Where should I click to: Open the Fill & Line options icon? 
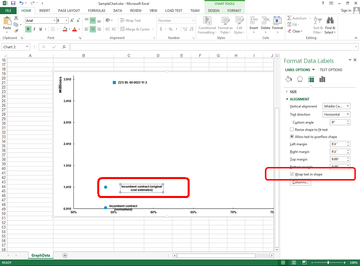click(x=288, y=79)
